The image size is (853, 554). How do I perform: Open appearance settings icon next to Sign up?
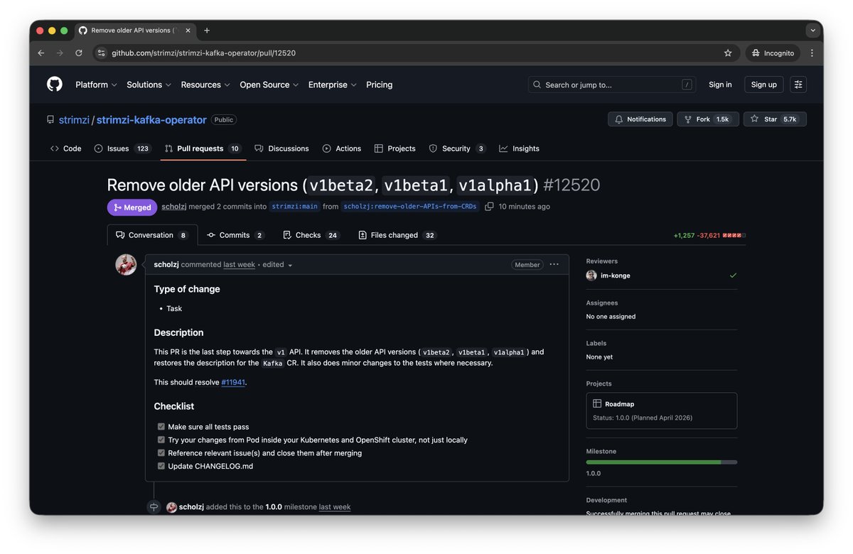(798, 85)
